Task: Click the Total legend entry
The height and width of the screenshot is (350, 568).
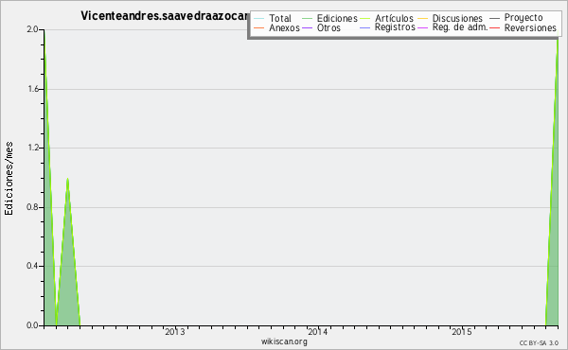Action: 273,18
